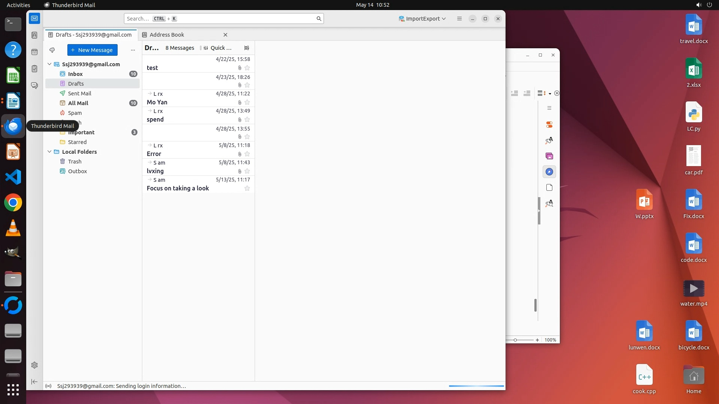Click the zoom slider in background window

tap(516, 340)
